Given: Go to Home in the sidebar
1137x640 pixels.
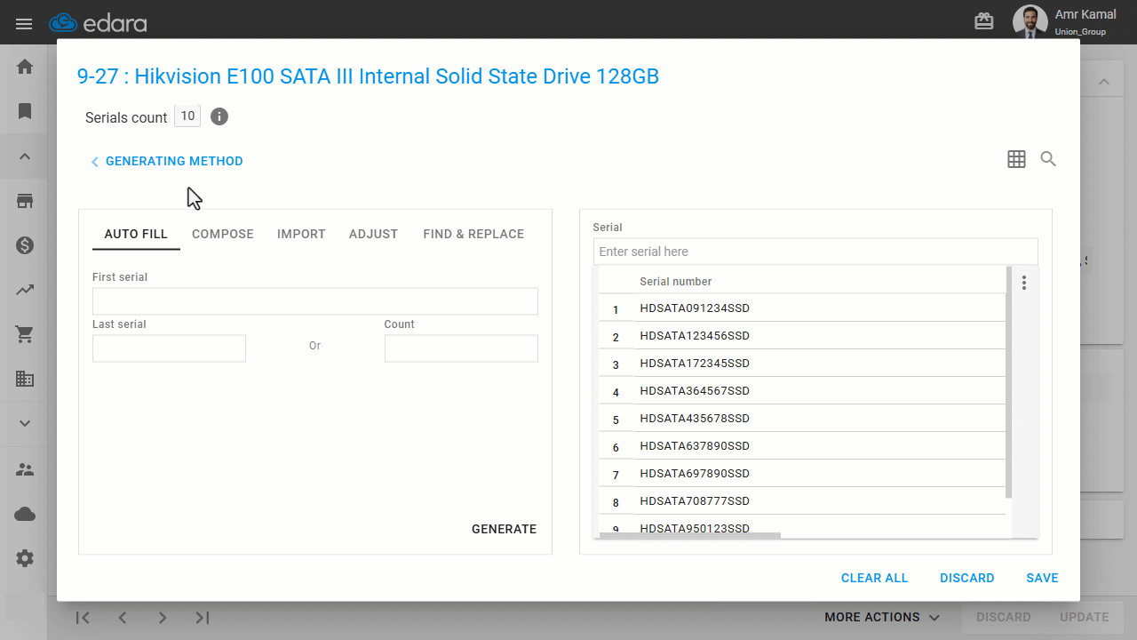Looking at the screenshot, I should coord(25,67).
